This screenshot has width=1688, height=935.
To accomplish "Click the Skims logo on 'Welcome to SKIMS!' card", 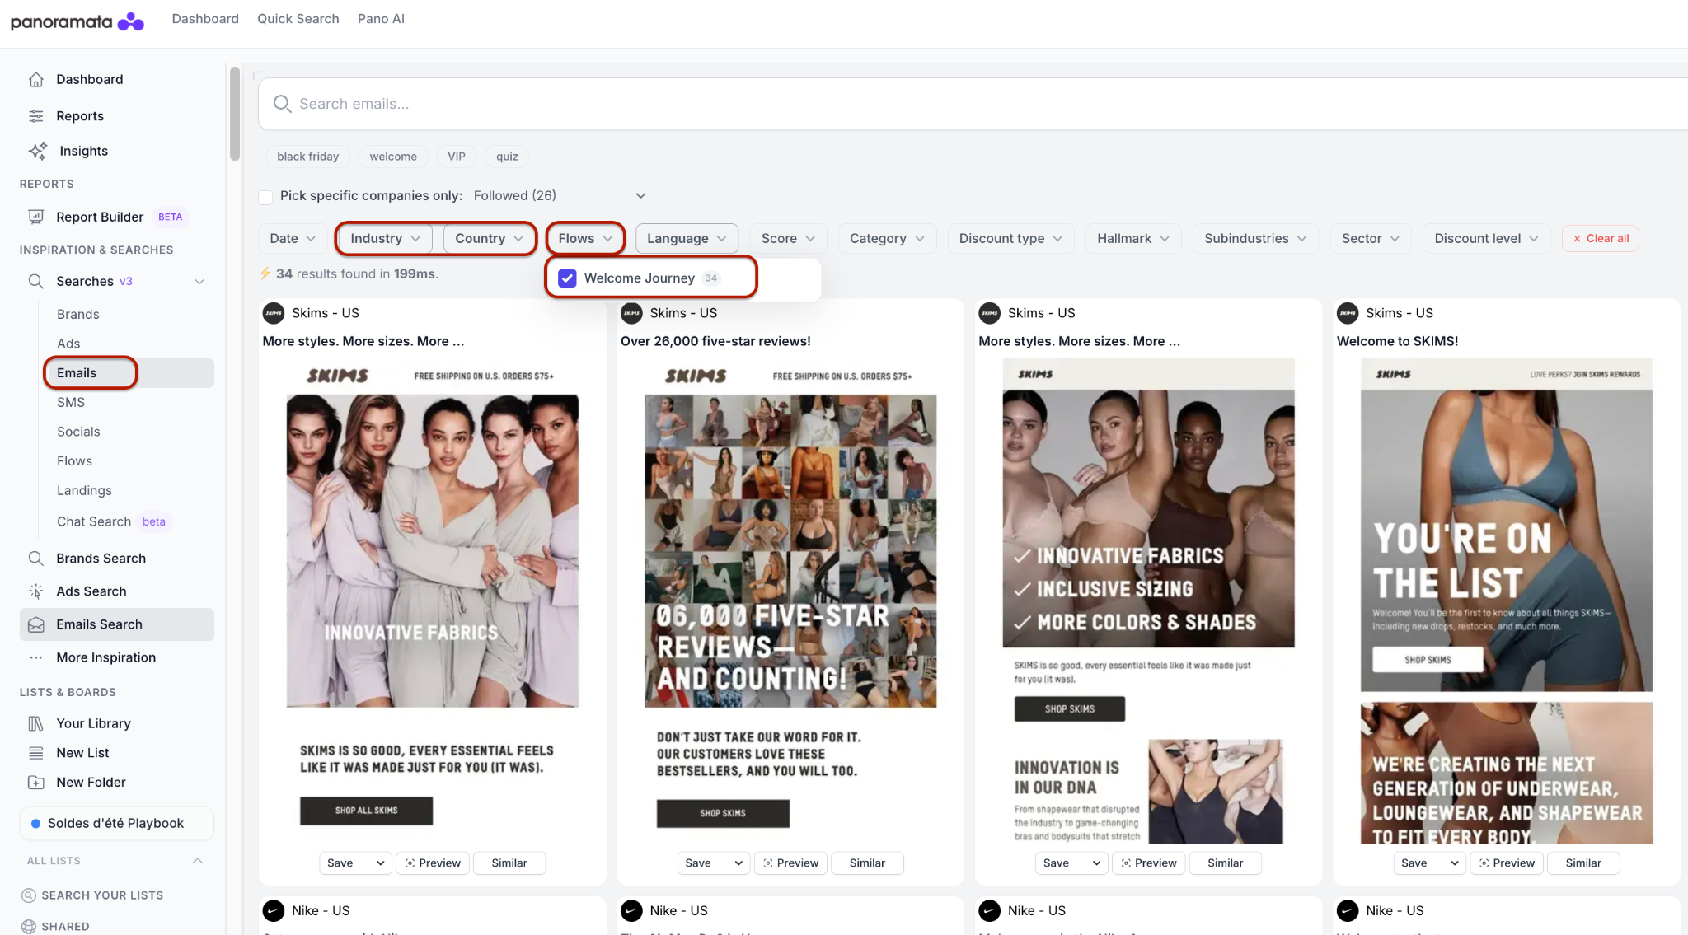I will click(1348, 313).
